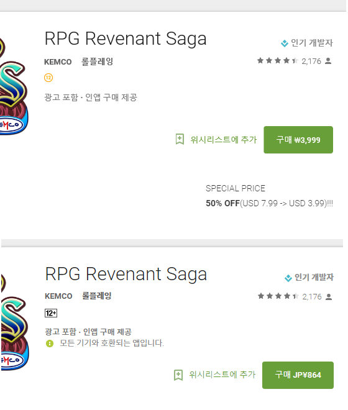The image size is (348, 410).
Task: Click the top developer badge icon in upper listing
Action: [285, 43]
